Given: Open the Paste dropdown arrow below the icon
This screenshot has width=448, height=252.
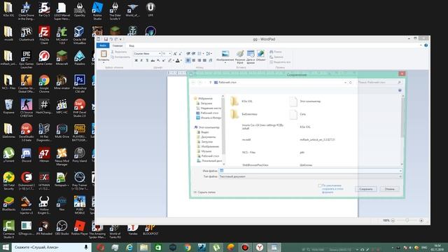Looking at the screenshot, I should (x=104, y=62).
